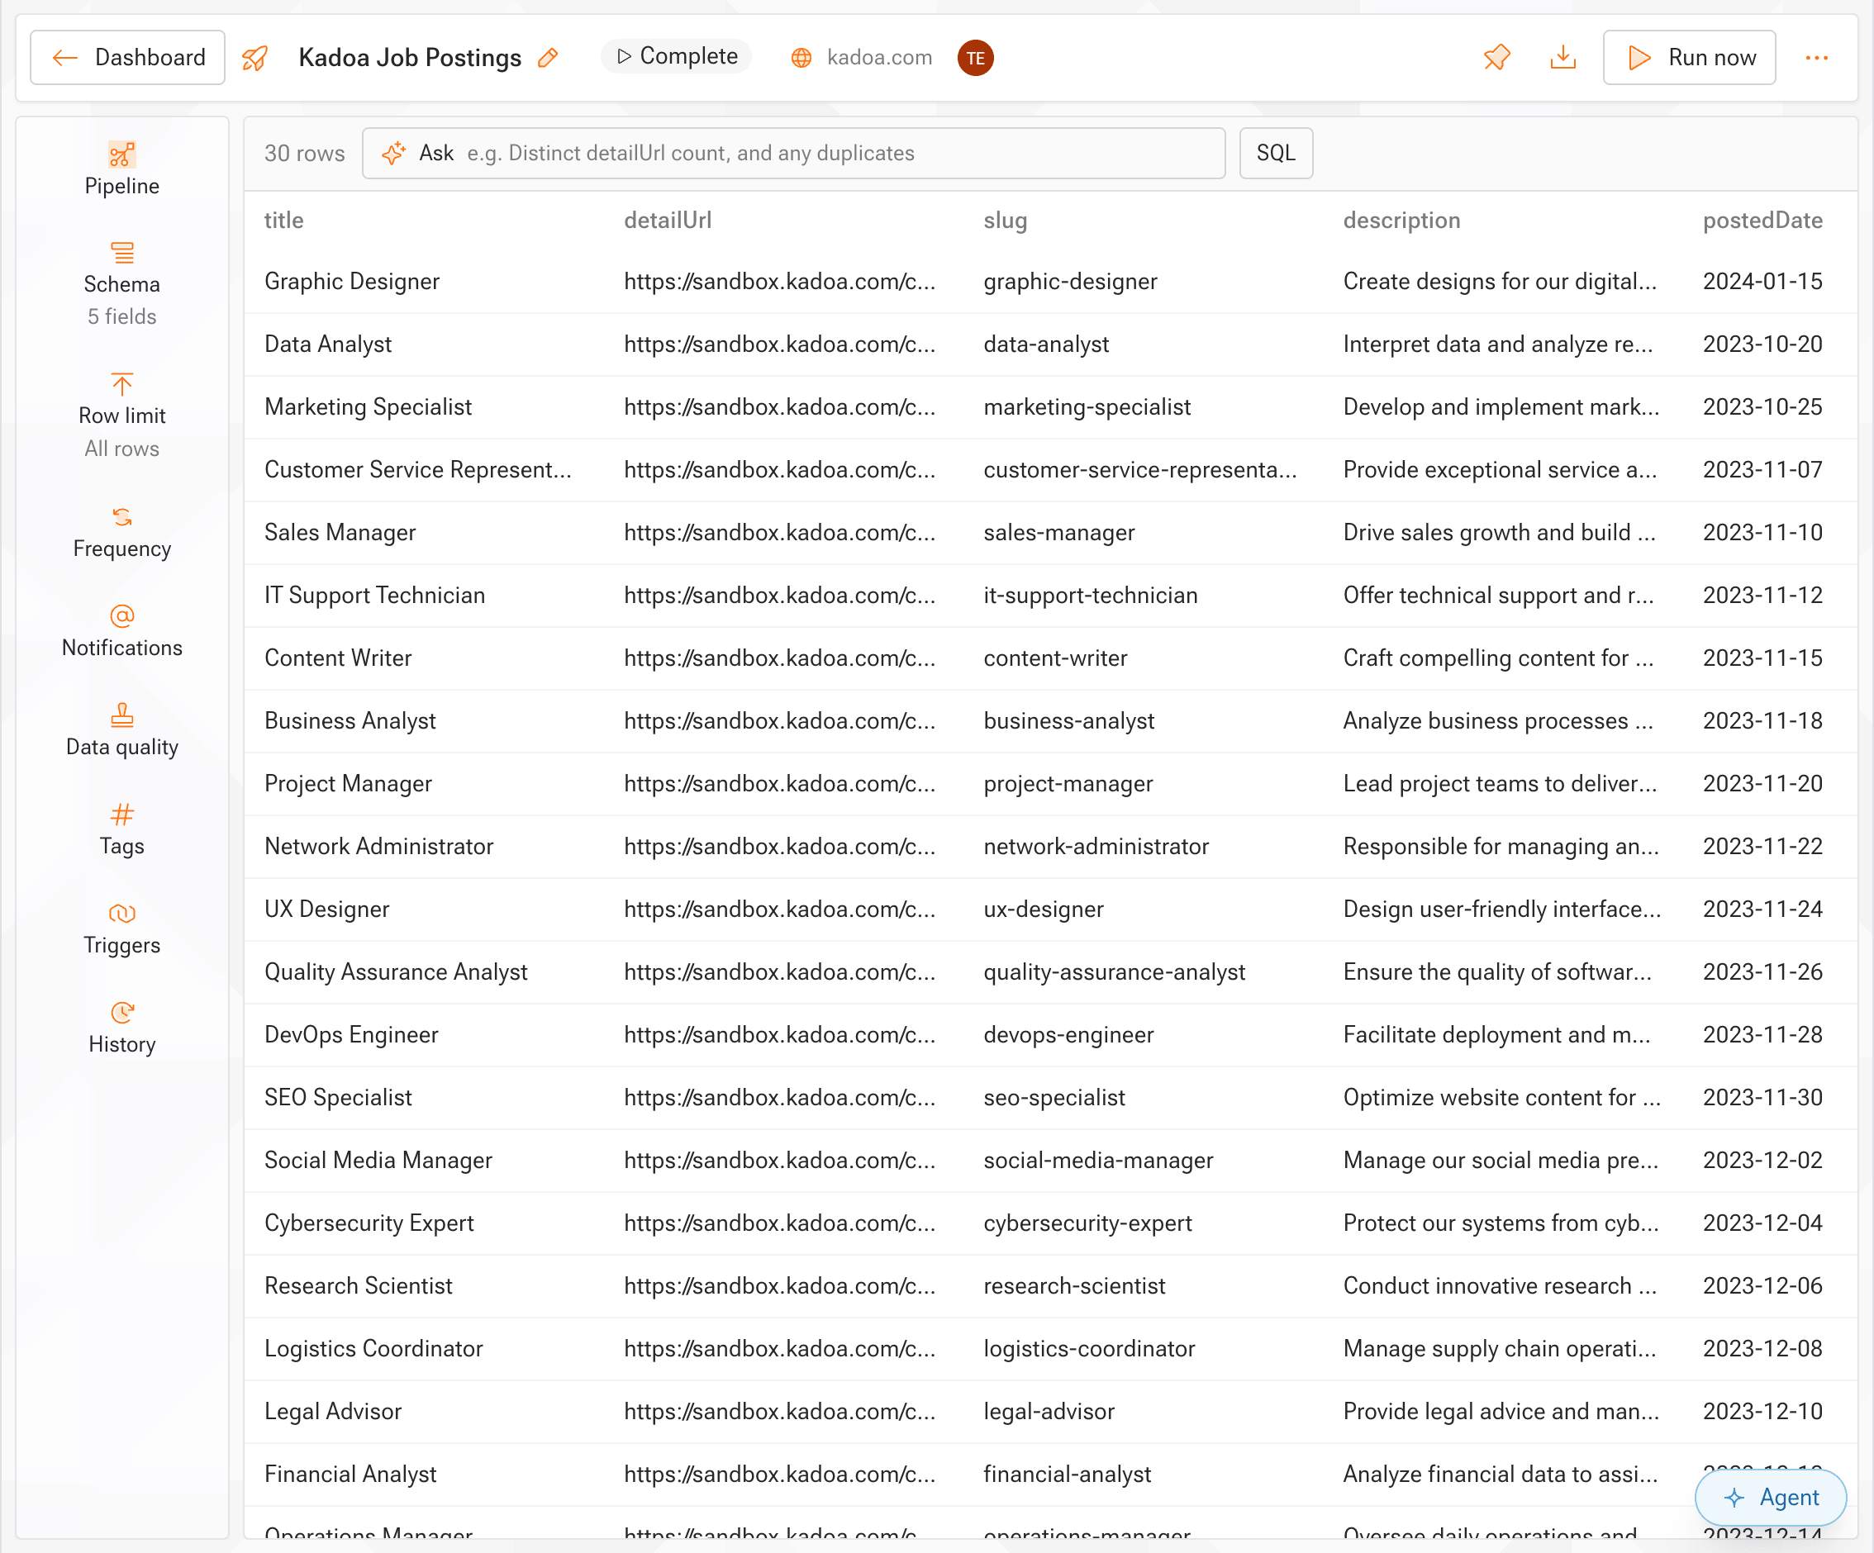Open the Schema fields panel
This screenshot has height=1553, width=1874.
click(x=121, y=284)
